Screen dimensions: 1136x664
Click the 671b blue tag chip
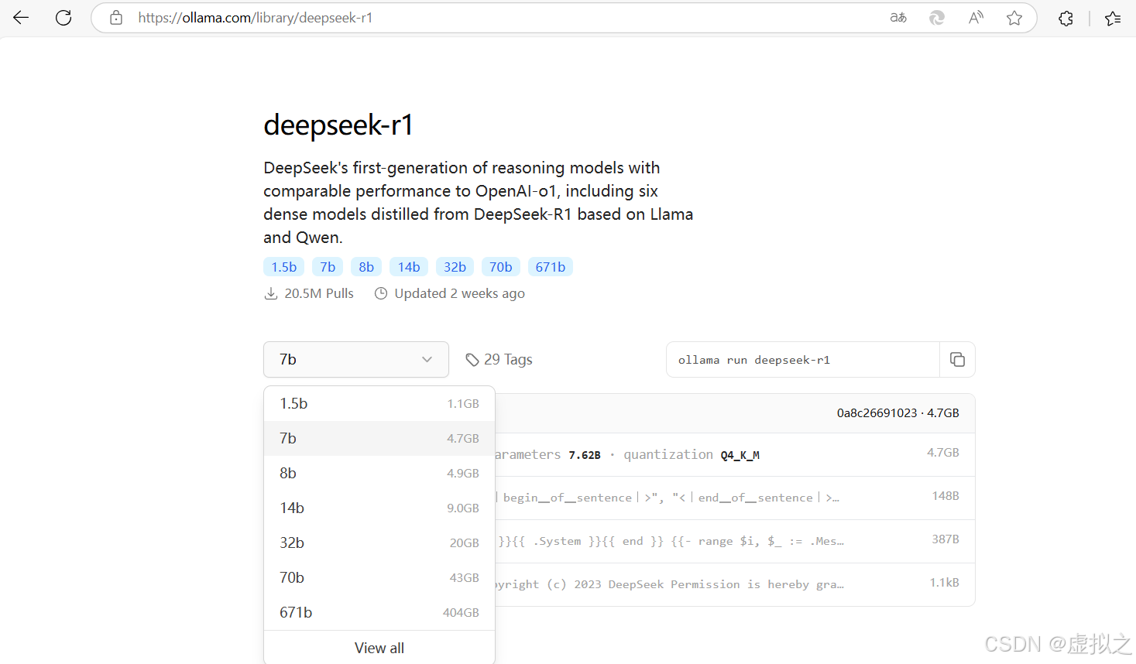click(x=551, y=267)
